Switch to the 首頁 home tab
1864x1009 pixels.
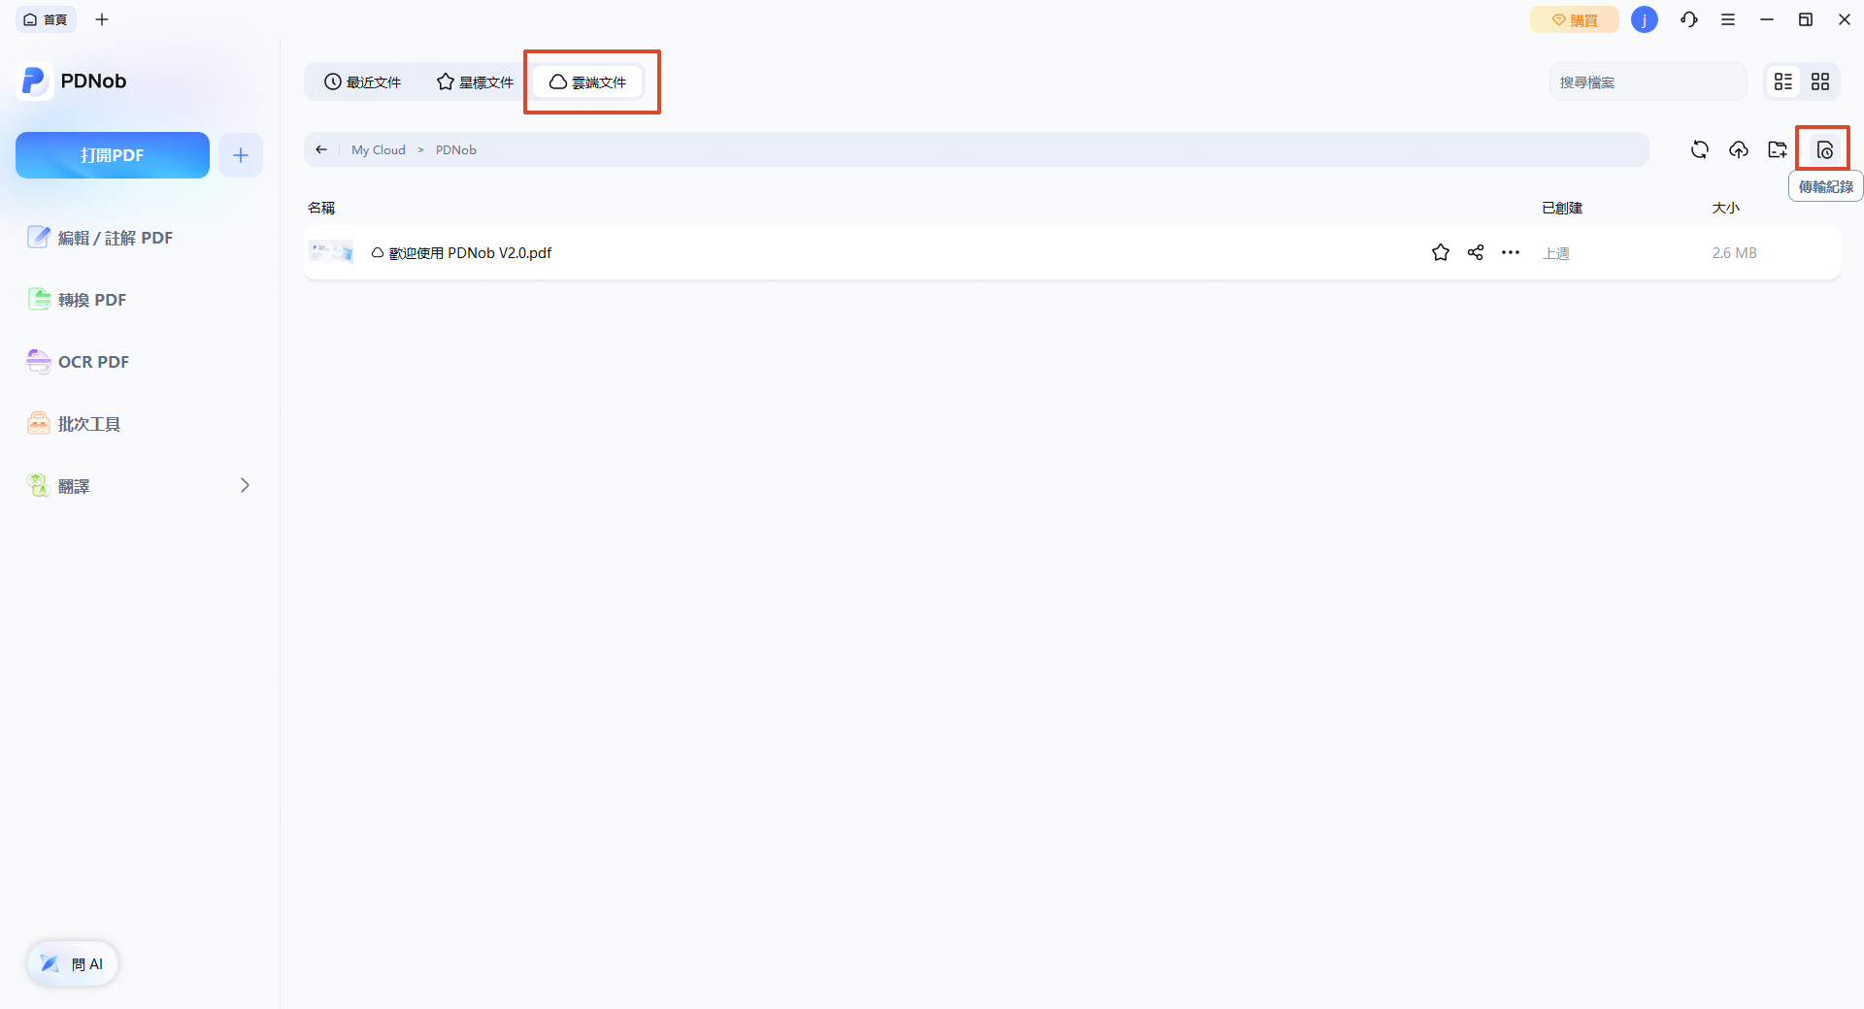pyautogui.click(x=46, y=19)
